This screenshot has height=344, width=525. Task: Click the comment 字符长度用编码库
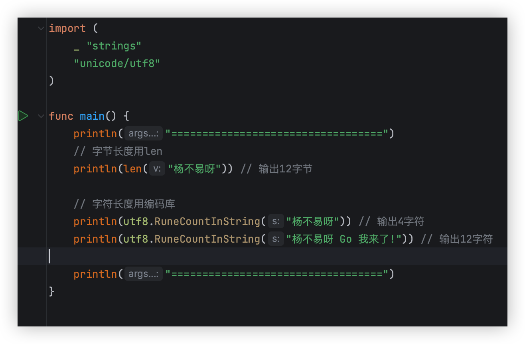tap(124, 204)
